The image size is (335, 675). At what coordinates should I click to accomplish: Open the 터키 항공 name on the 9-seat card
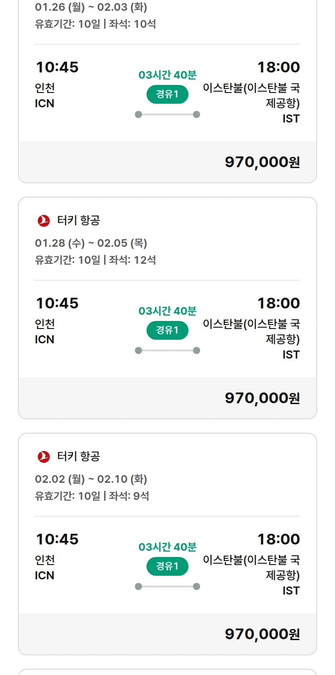(79, 456)
